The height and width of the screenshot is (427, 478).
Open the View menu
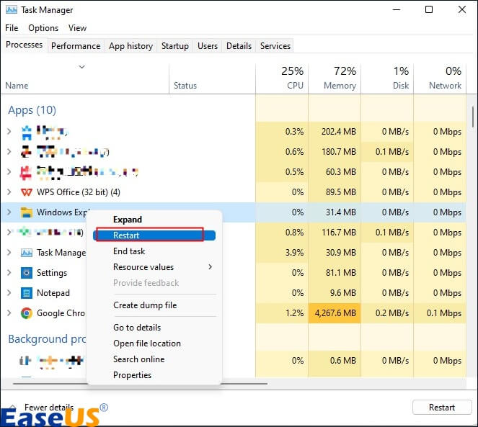pos(77,28)
